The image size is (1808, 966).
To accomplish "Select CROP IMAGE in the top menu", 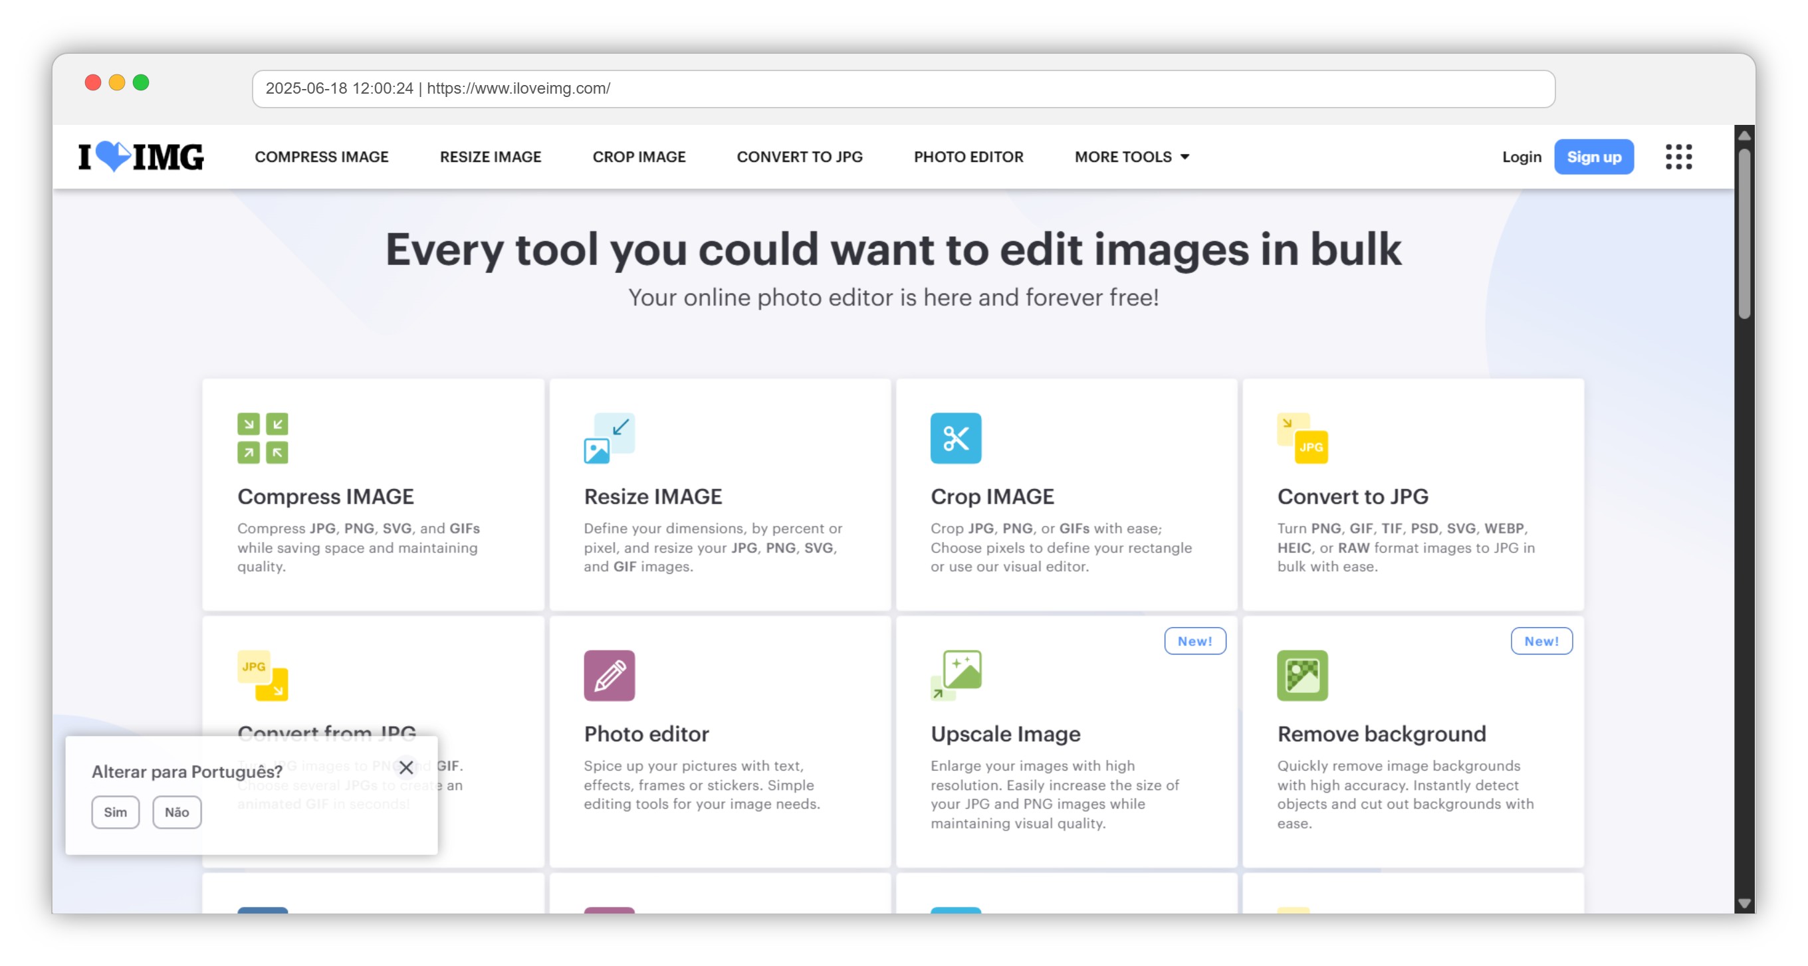I will [x=639, y=156].
